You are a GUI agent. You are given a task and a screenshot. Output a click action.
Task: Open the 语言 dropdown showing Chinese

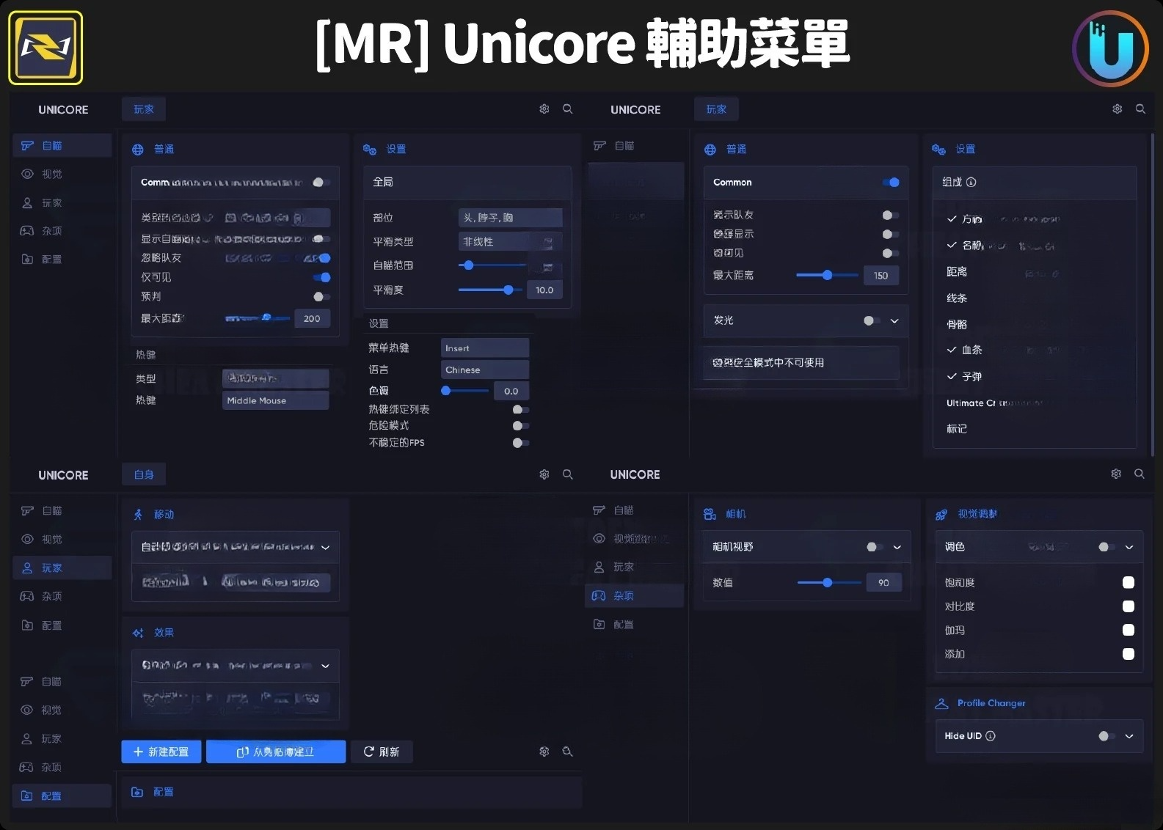point(485,370)
